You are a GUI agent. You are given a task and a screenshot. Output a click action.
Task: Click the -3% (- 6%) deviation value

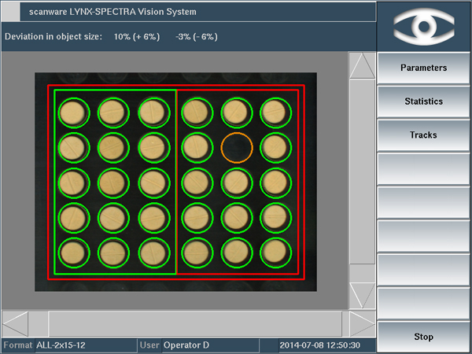point(197,37)
